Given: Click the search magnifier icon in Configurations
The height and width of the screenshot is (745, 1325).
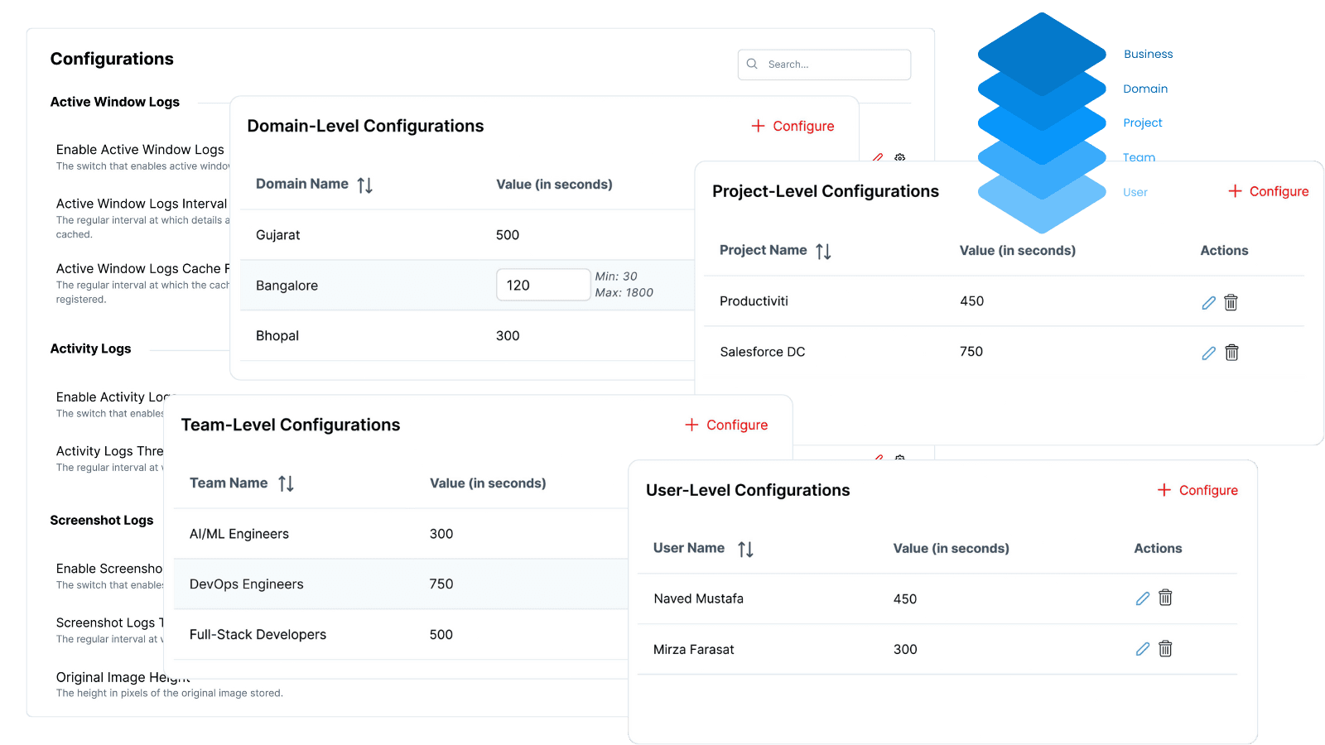Looking at the screenshot, I should point(752,64).
